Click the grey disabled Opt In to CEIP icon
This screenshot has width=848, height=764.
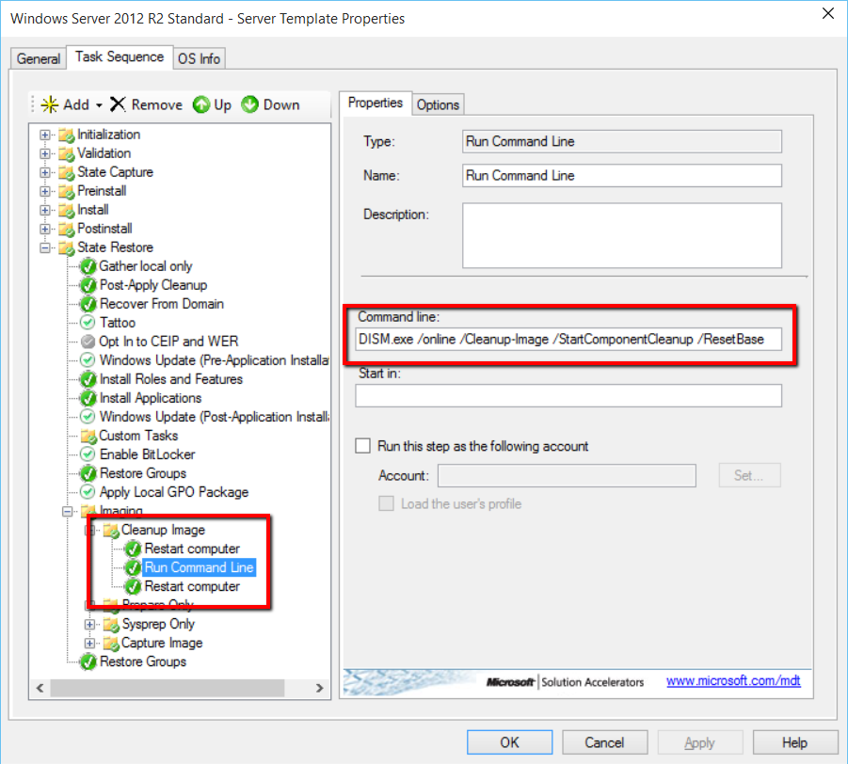click(88, 342)
